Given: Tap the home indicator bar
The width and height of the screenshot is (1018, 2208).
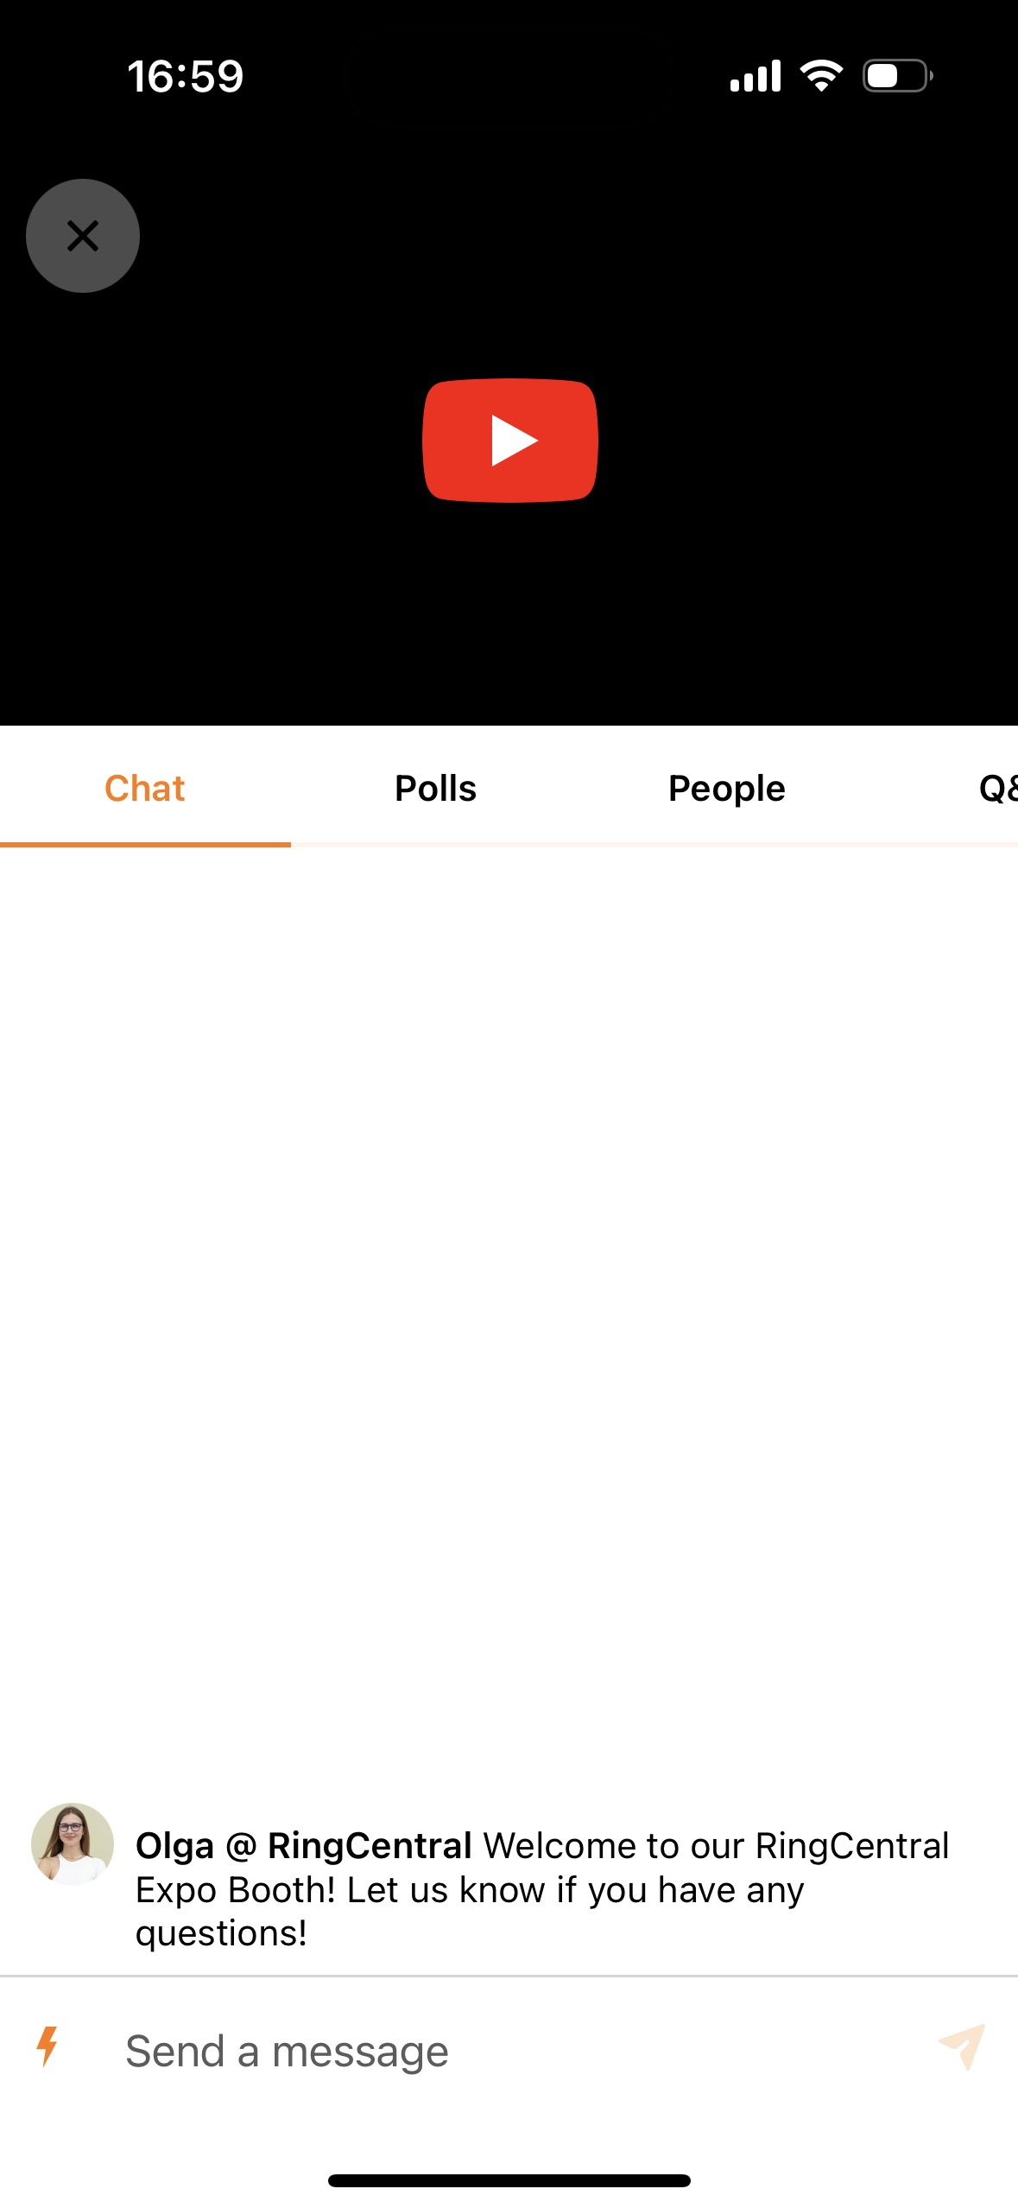Looking at the screenshot, I should [x=509, y=2180].
